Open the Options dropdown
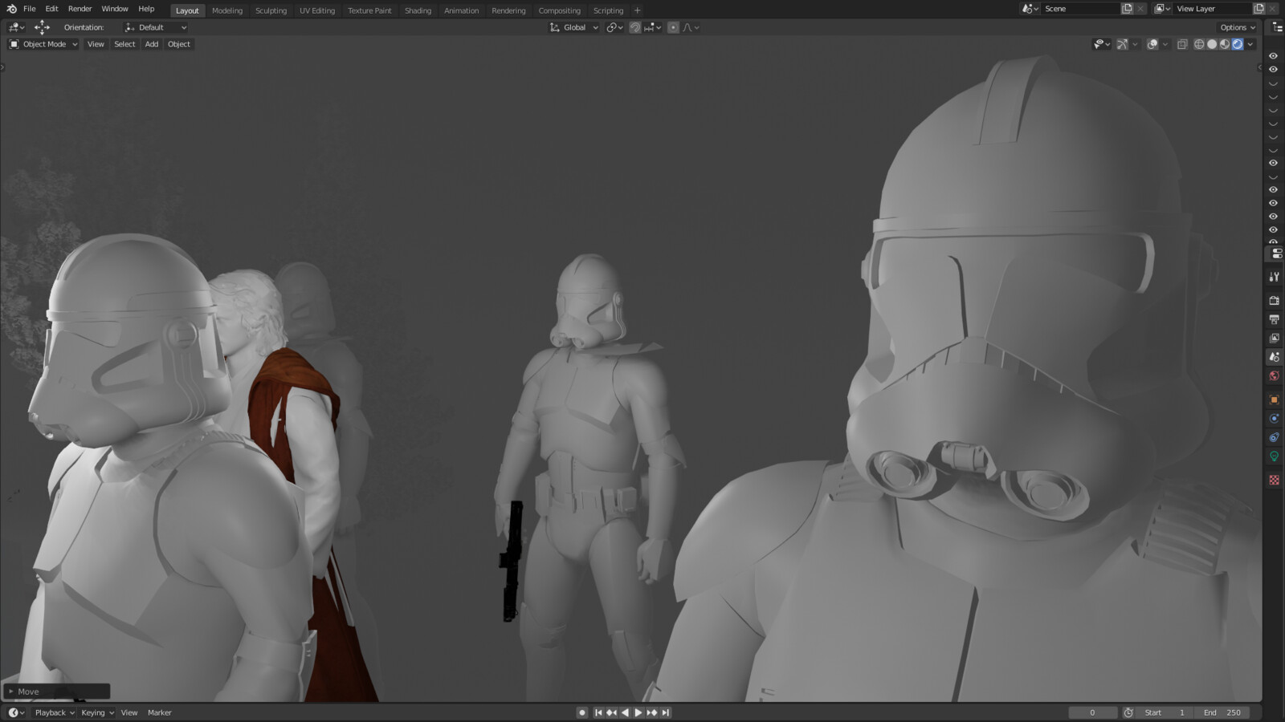 (1237, 27)
